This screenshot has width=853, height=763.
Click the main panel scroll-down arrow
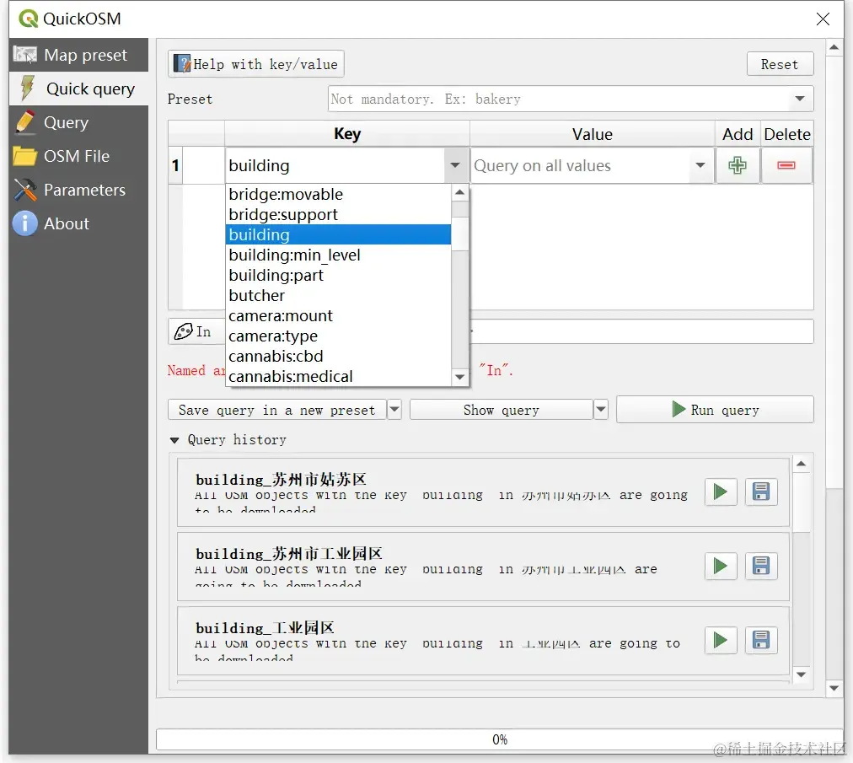pyautogui.click(x=834, y=688)
